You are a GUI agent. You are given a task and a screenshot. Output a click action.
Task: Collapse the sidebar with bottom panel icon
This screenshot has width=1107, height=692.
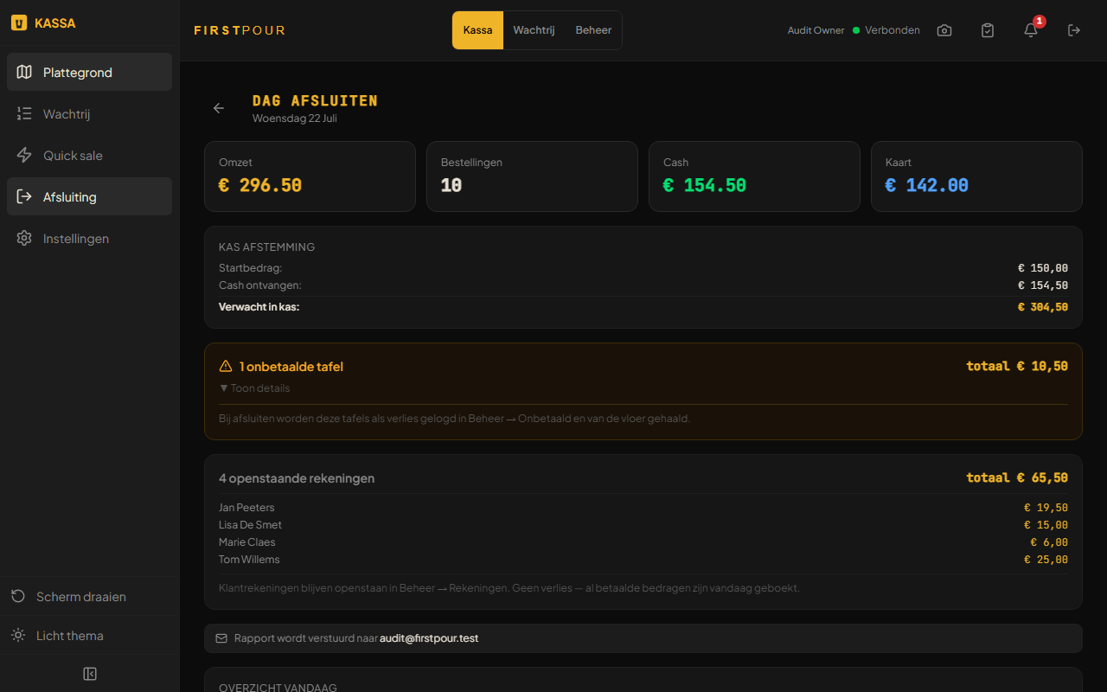click(x=90, y=674)
